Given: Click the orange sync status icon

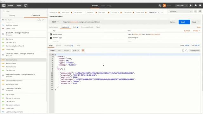Looking at the screenshot, I should tap(164, 6).
